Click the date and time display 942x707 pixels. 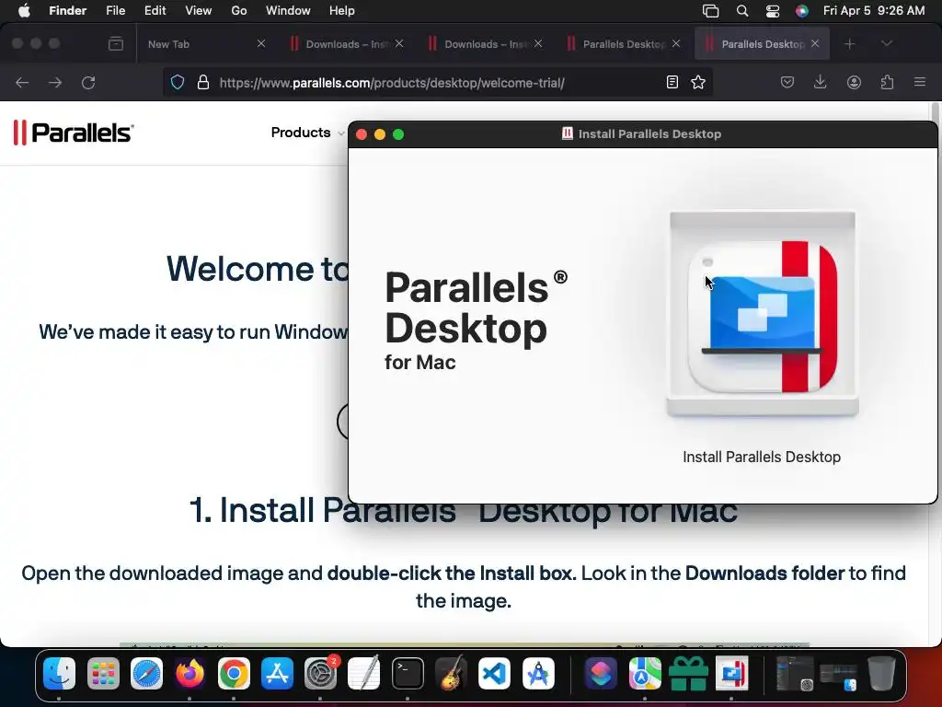(x=874, y=10)
